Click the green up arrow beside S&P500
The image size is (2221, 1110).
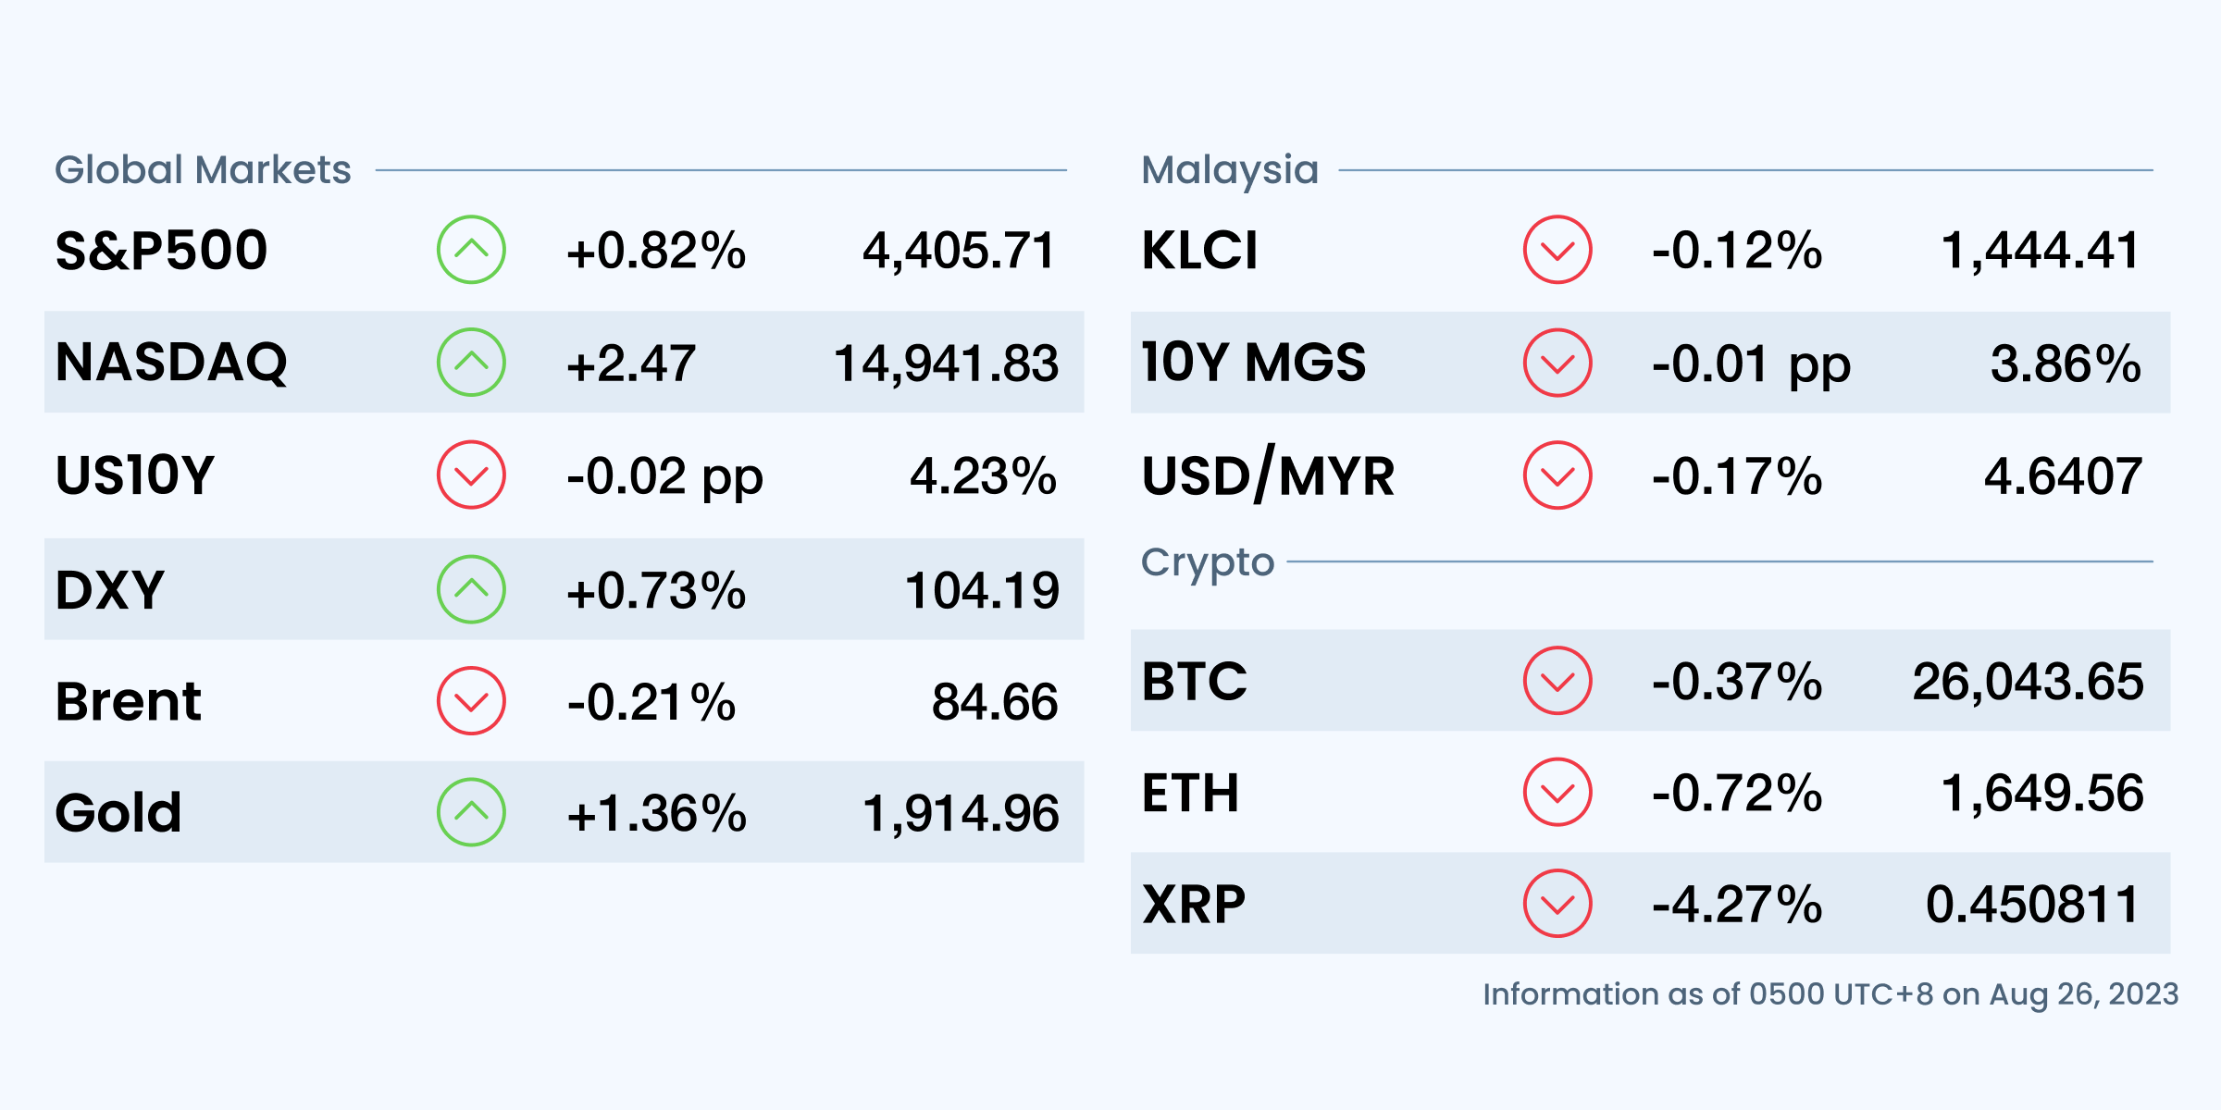[471, 250]
